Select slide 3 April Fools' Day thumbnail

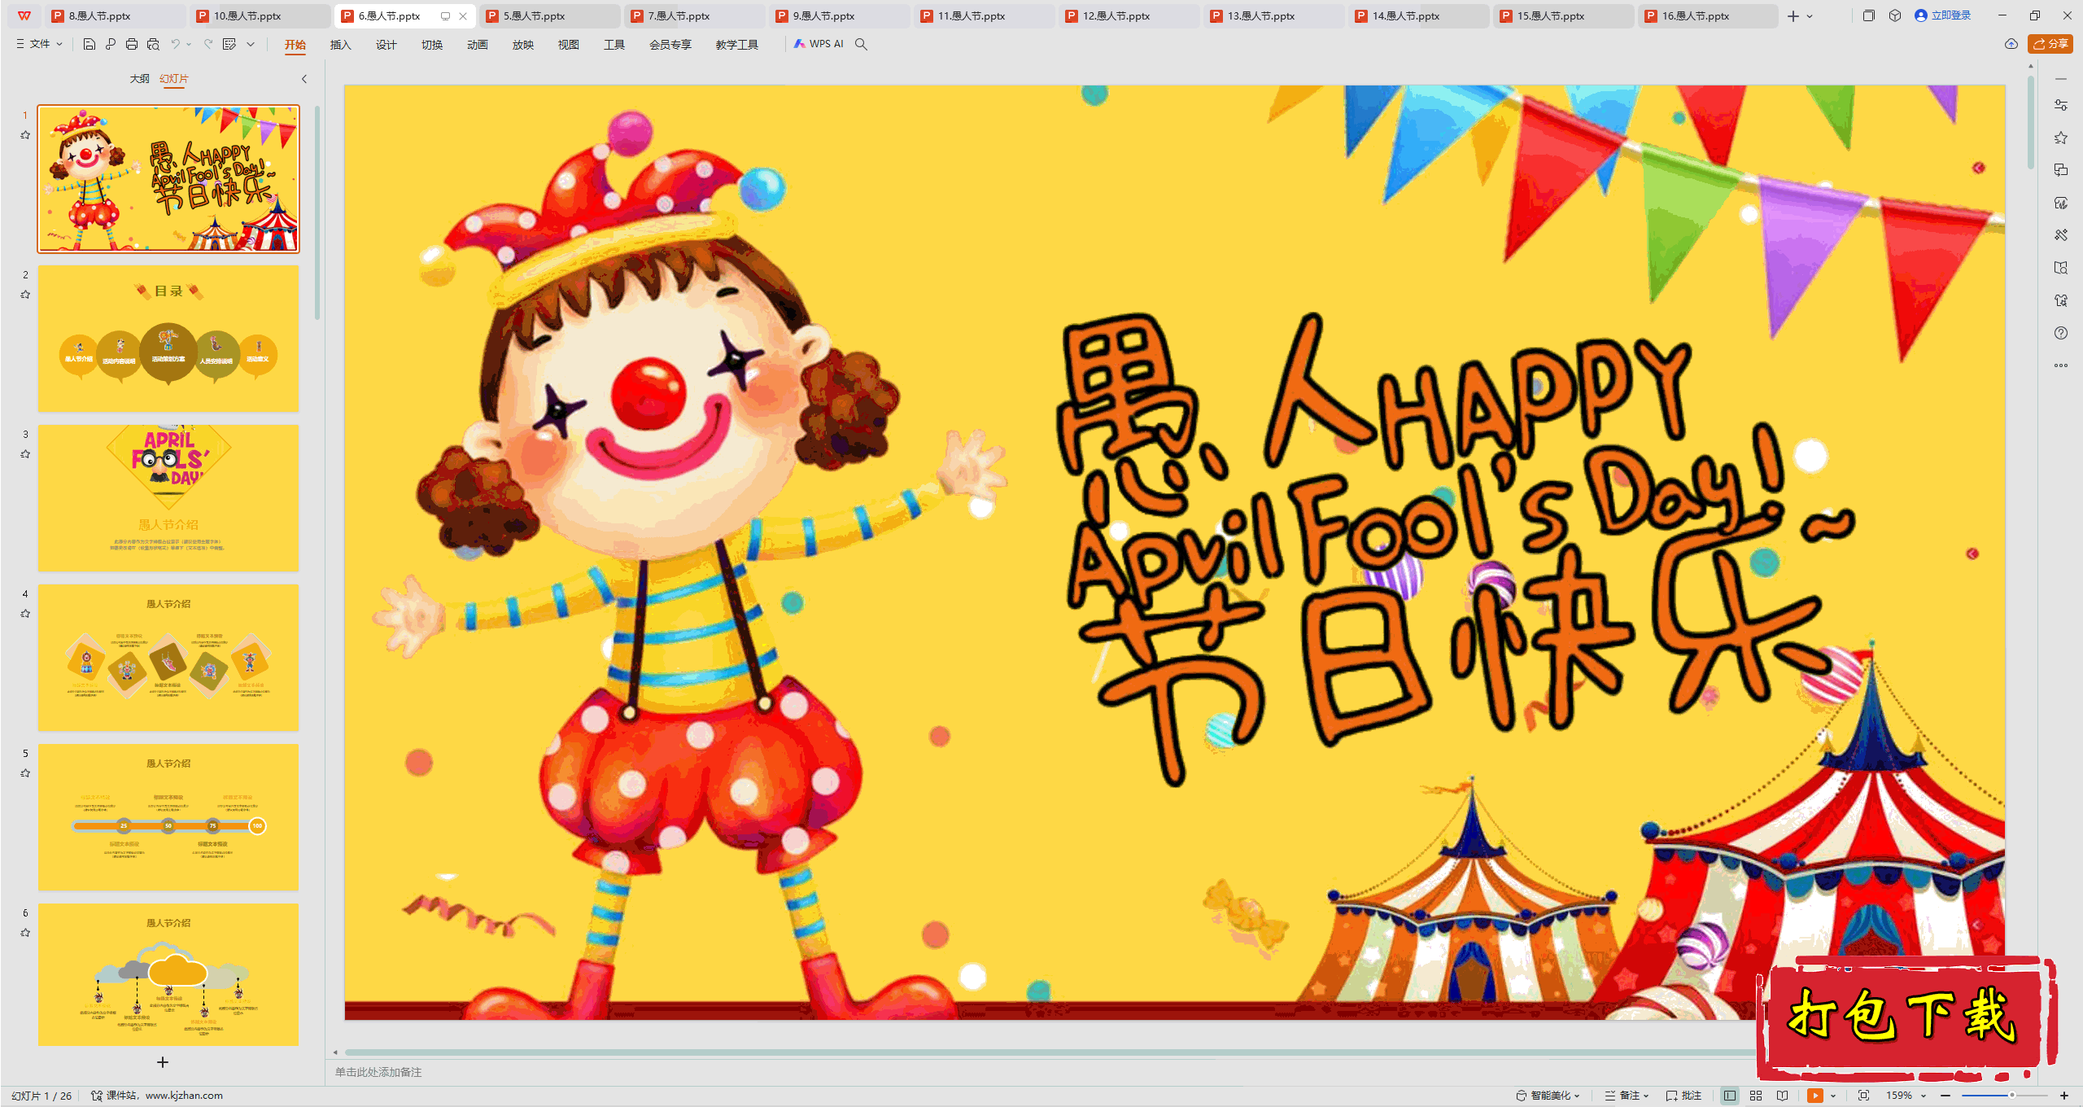coord(168,497)
